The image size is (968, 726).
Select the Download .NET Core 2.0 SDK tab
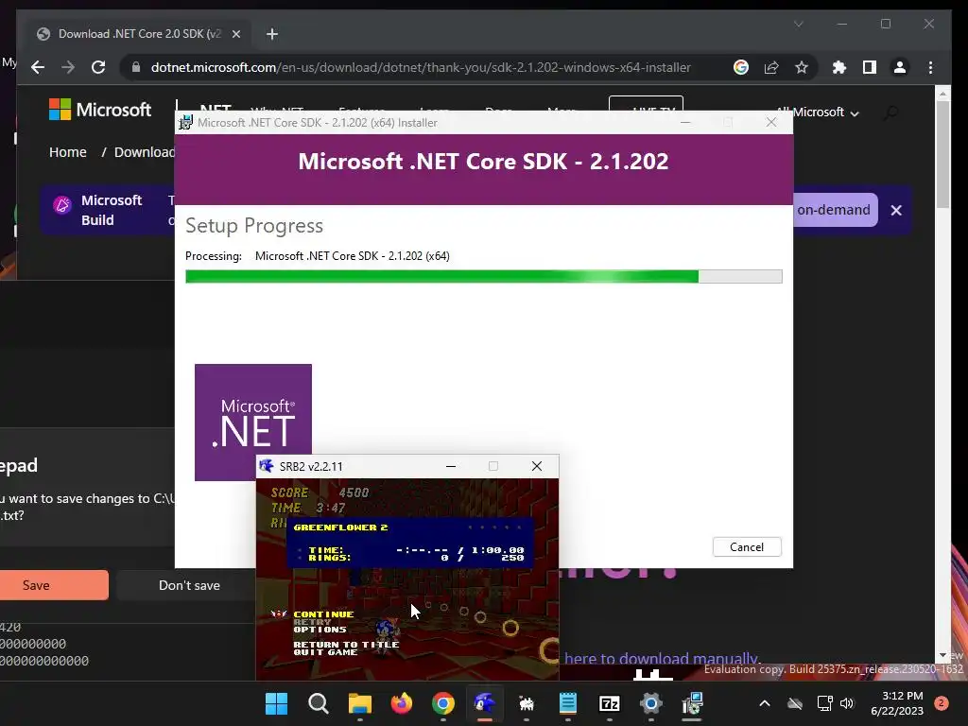pyautogui.click(x=139, y=34)
